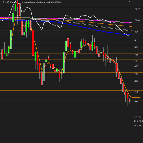
Task: Select the 582 price level label
Action: (x=136, y=81)
